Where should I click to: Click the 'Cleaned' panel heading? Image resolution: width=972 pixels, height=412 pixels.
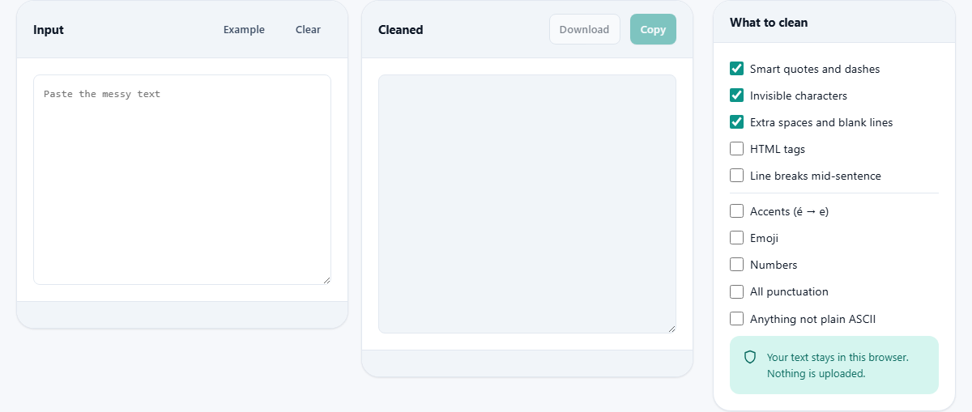(401, 30)
